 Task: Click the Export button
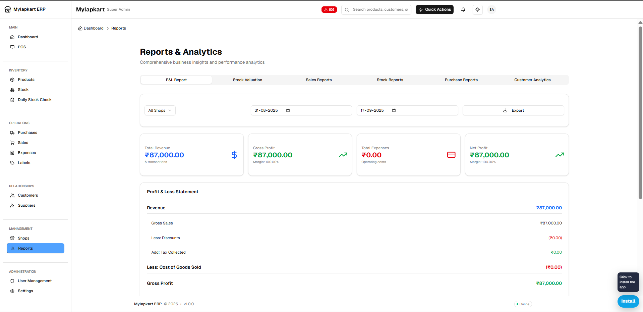(x=513, y=110)
